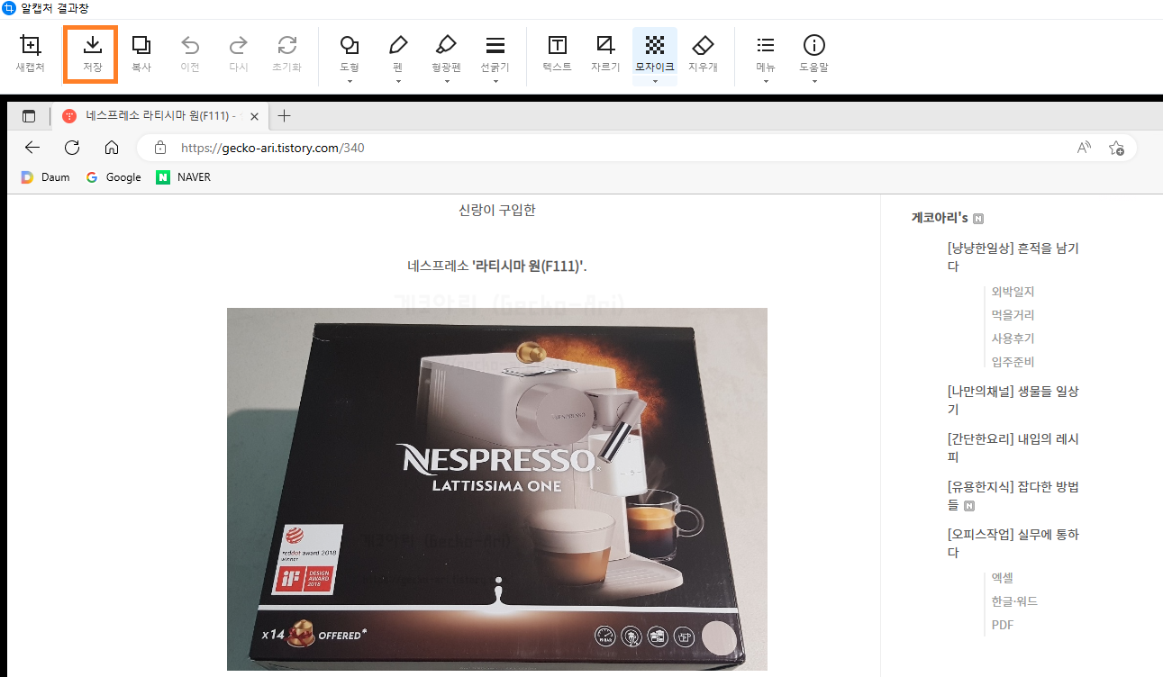Select the 모자이크 mosaic tool
1163x677 pixels.
[x=655, y=52]
